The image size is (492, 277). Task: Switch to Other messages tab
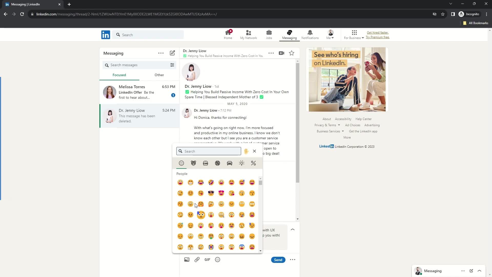click(159, 75)
